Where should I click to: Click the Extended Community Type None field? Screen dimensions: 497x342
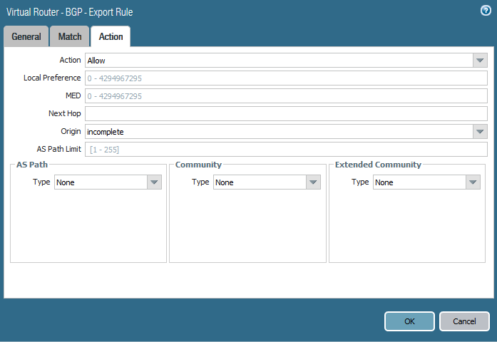419,182
